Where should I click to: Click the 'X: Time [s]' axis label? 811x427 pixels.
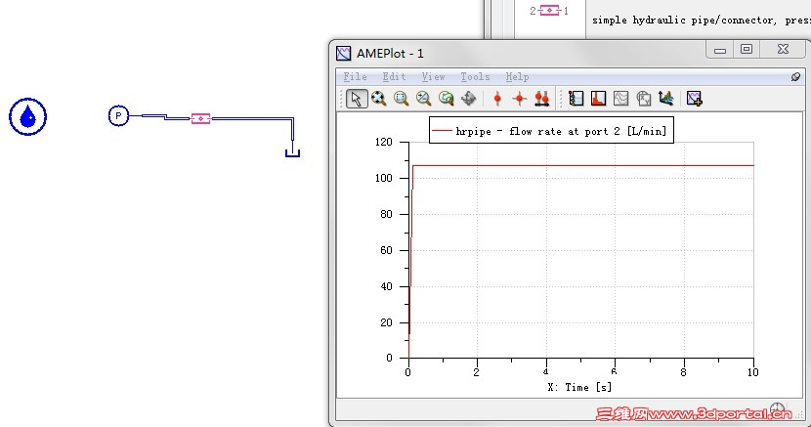coord(579,387)
